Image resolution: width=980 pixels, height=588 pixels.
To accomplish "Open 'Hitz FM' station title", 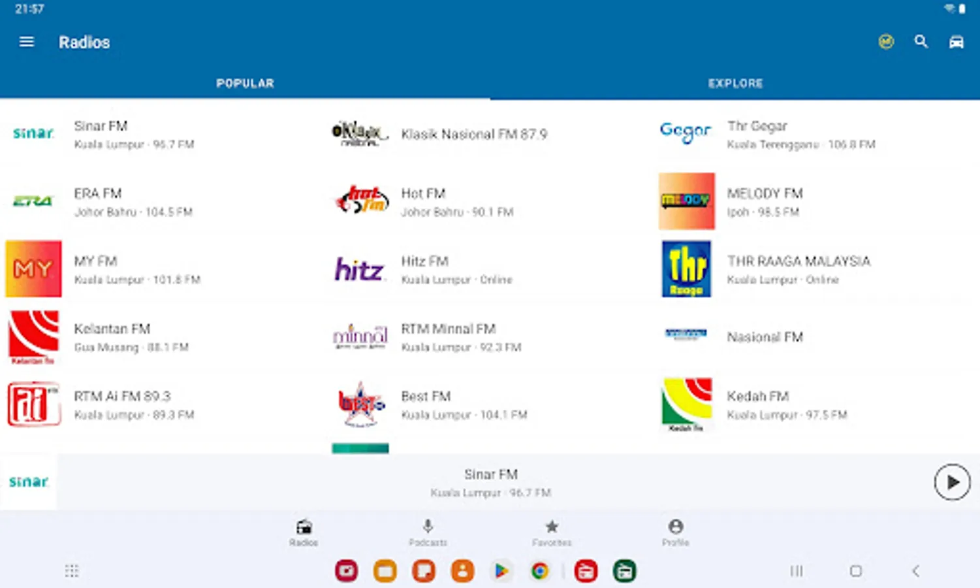I will click(424, 261).
